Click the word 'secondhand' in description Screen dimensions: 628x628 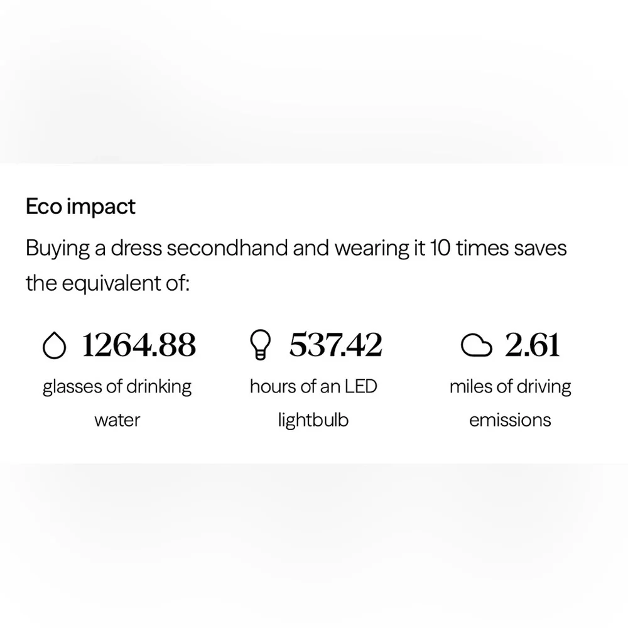coord(227,248)
